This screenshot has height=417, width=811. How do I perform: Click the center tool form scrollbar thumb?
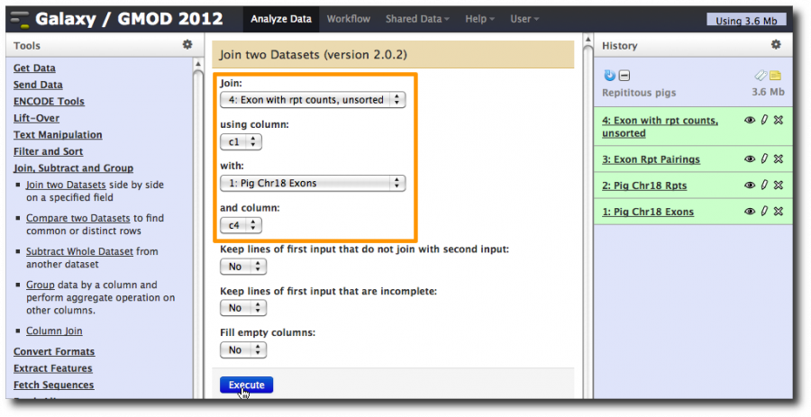point(588,220)
